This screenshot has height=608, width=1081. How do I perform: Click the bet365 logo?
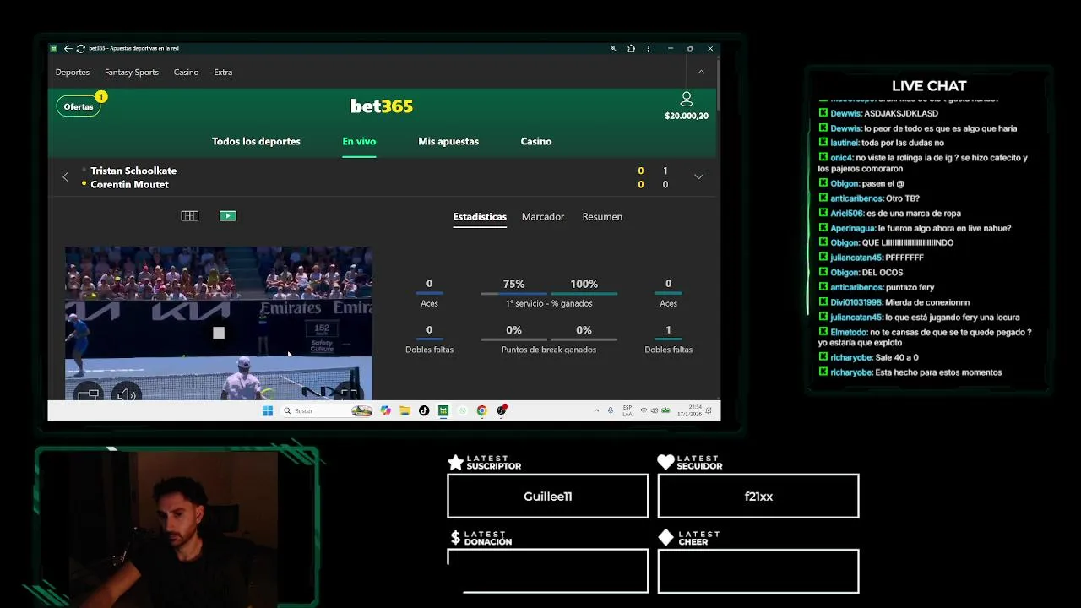pyautogui.click(x=382, y=106)
